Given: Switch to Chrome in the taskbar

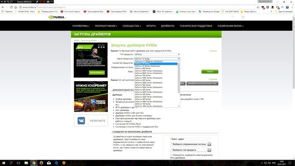Looking at the screenshot, I should 34,163.
